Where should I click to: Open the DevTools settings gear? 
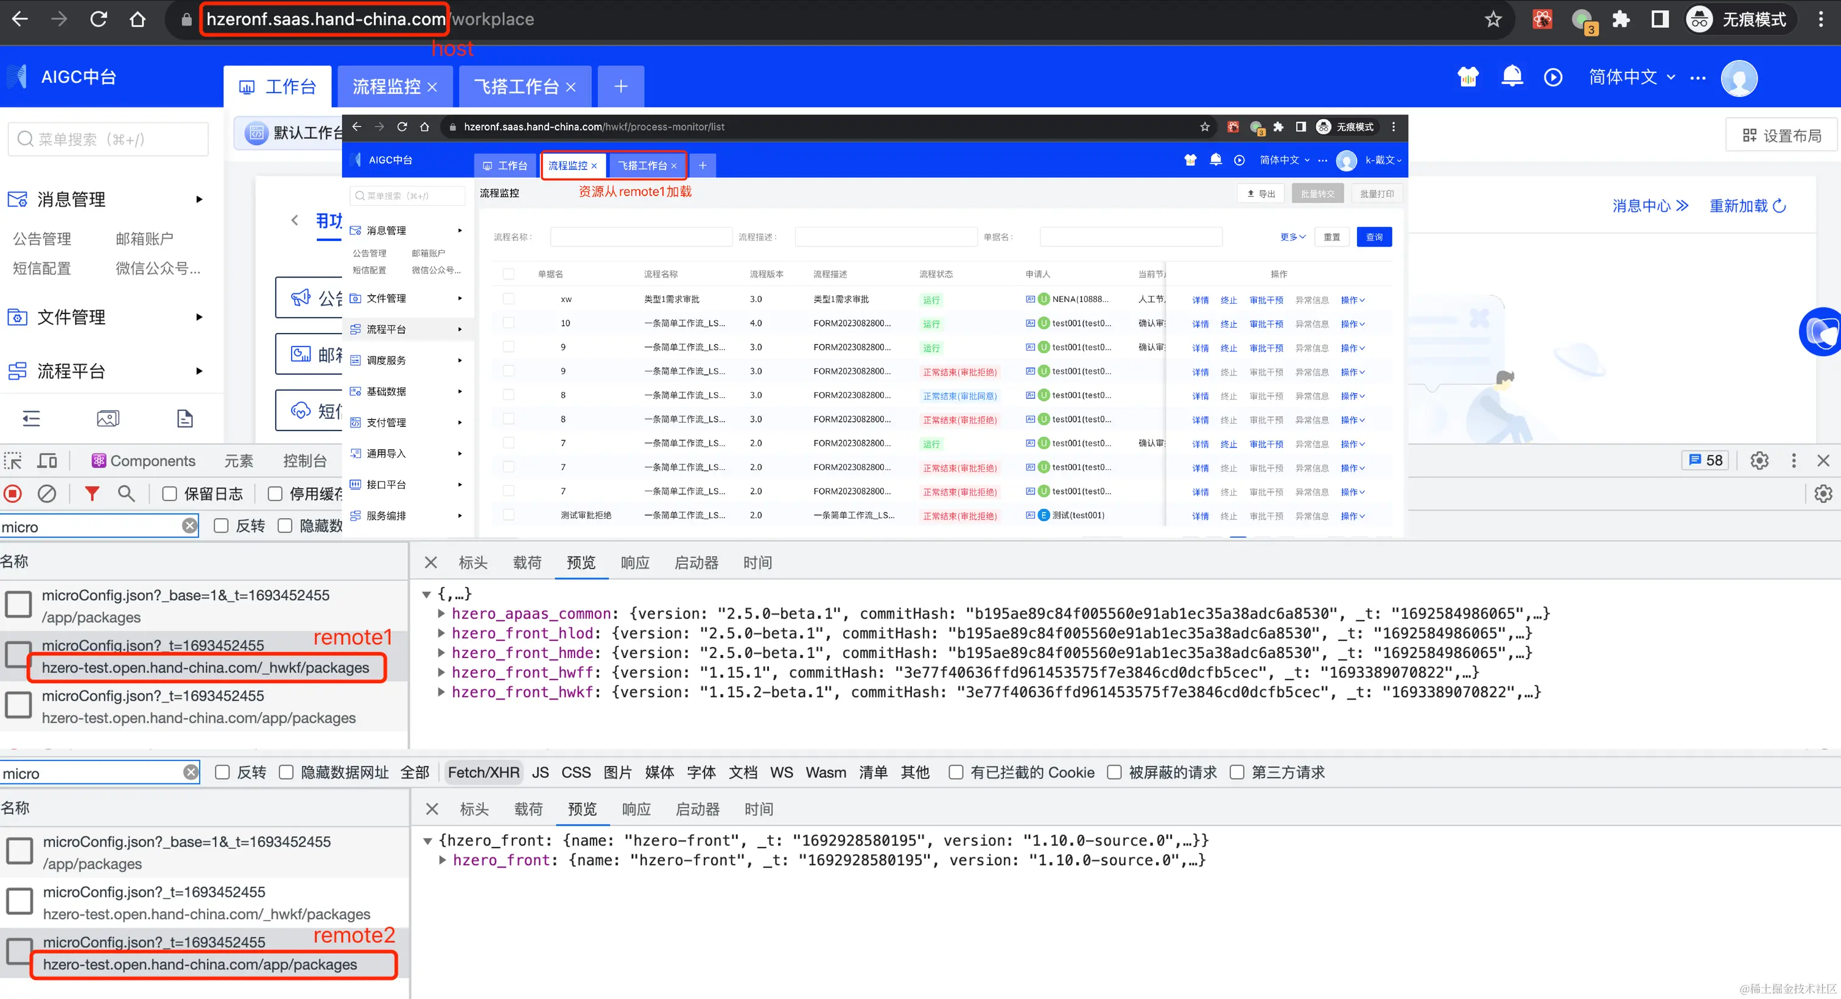(x=1759, y=461)
